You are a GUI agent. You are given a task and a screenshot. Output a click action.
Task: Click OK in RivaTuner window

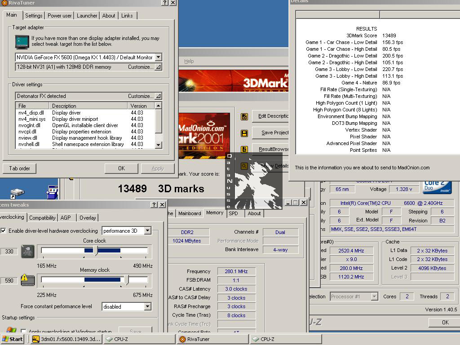(121, 168)
